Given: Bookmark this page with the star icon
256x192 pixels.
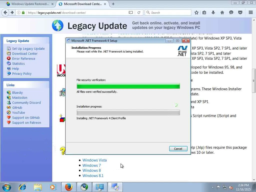Looking at the screenshot, I should (196, 12).
